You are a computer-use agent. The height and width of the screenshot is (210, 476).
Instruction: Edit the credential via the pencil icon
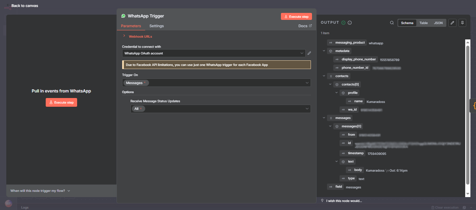(x=309, y=53)
